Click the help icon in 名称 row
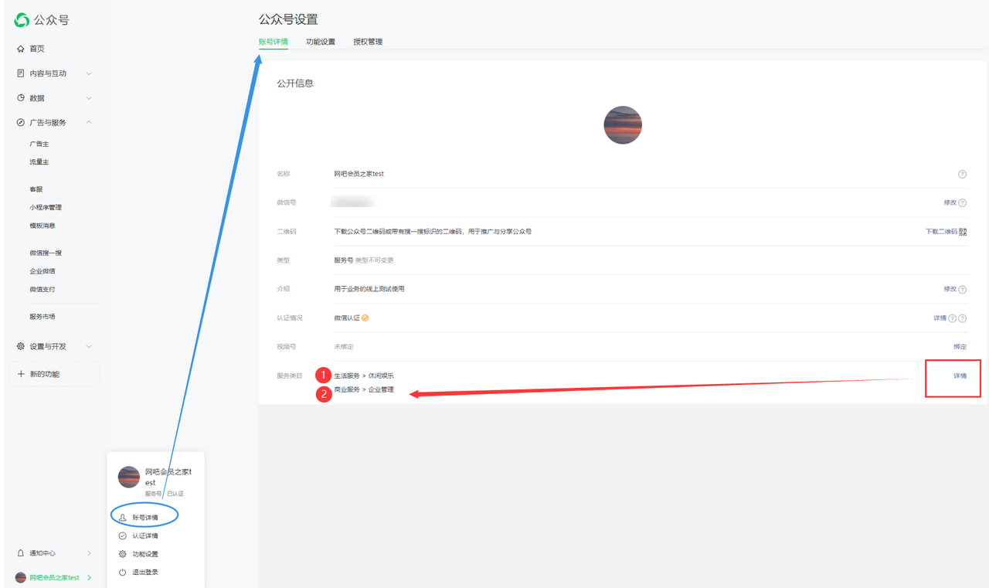The width and height of the screenshot is (989, 588). click(x=962, y=174)
